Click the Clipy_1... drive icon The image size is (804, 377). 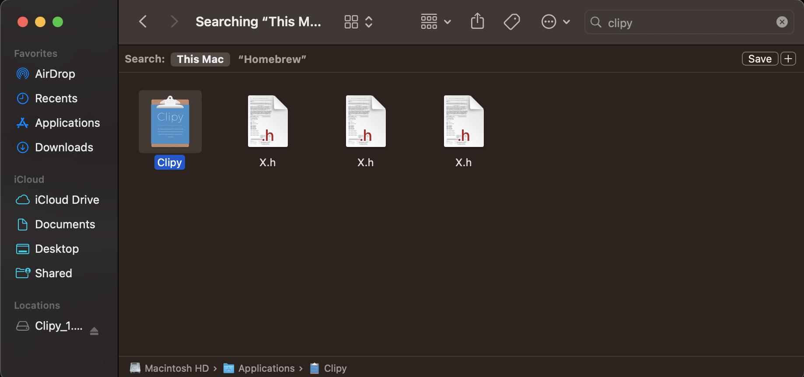pos(23,326)
